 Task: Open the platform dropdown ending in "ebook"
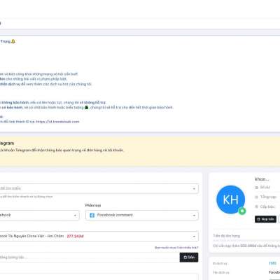pyautogui.click(x=40, y=215)
